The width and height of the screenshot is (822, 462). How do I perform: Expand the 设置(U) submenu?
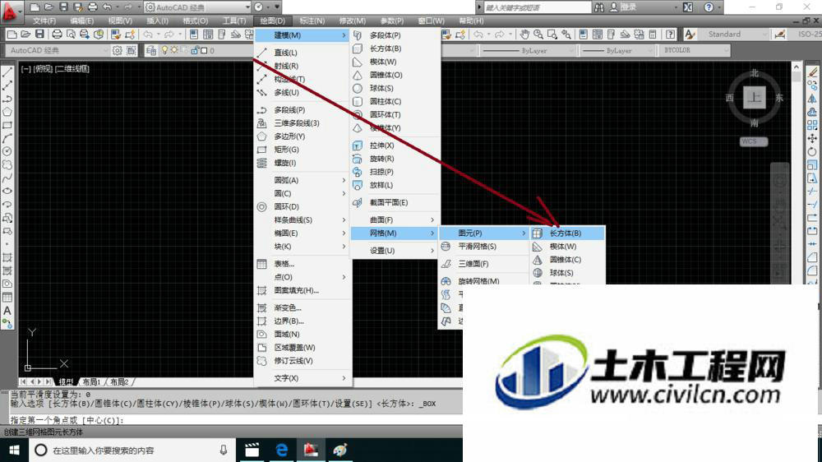pos(396,251)
